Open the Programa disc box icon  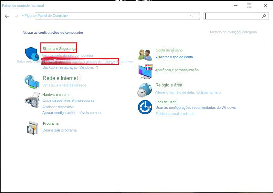point(33,128)
